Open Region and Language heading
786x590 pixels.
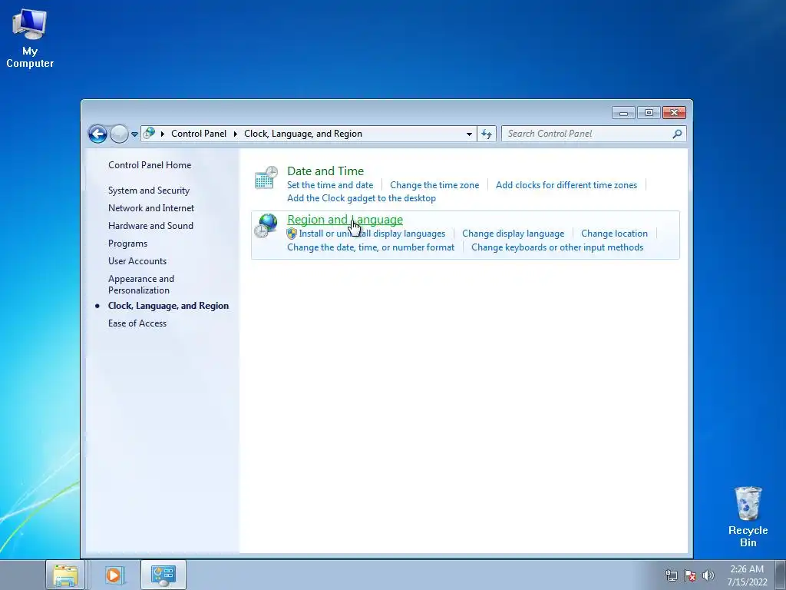(345, 220)
